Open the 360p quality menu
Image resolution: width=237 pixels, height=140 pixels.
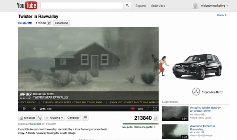coord(140,109)
